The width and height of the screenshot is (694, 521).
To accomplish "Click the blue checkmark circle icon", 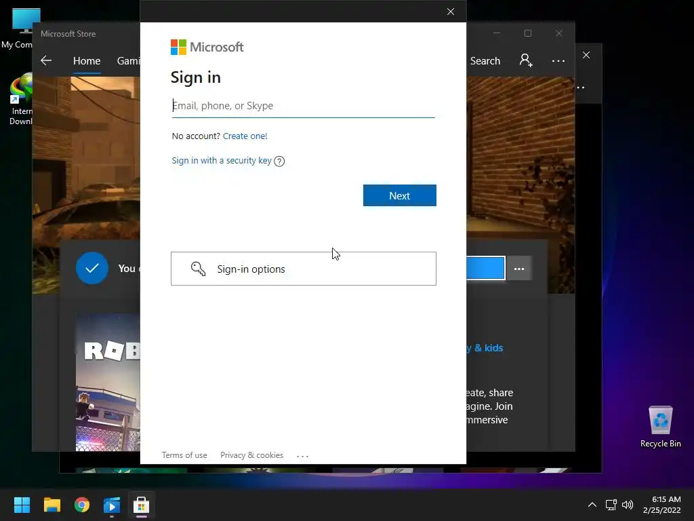I will click(x=92, y=268).
